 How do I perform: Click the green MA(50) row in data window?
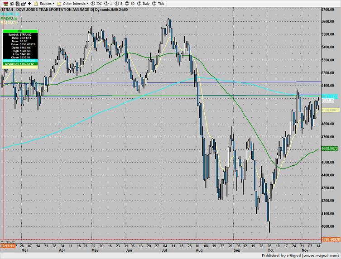(20, 64)
